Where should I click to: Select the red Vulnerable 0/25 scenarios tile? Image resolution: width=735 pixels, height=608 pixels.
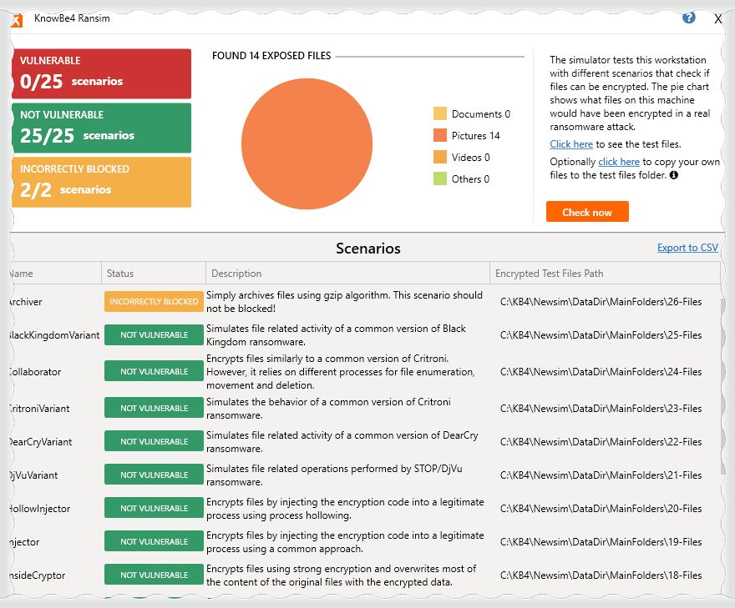[101, 73]
